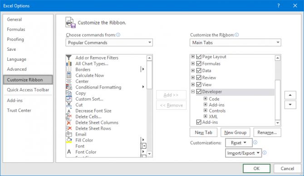Click the OK button
The image size is (304, 176).
(256, 168)
